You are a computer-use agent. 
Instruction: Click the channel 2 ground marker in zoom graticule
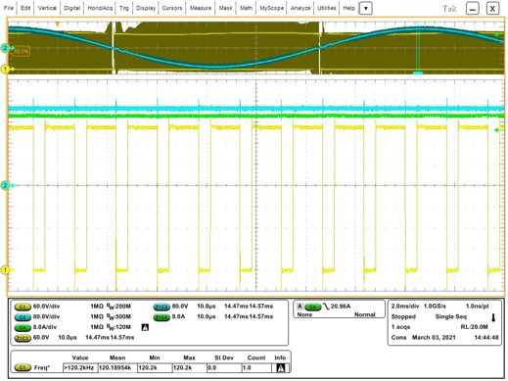click(5, 185)
